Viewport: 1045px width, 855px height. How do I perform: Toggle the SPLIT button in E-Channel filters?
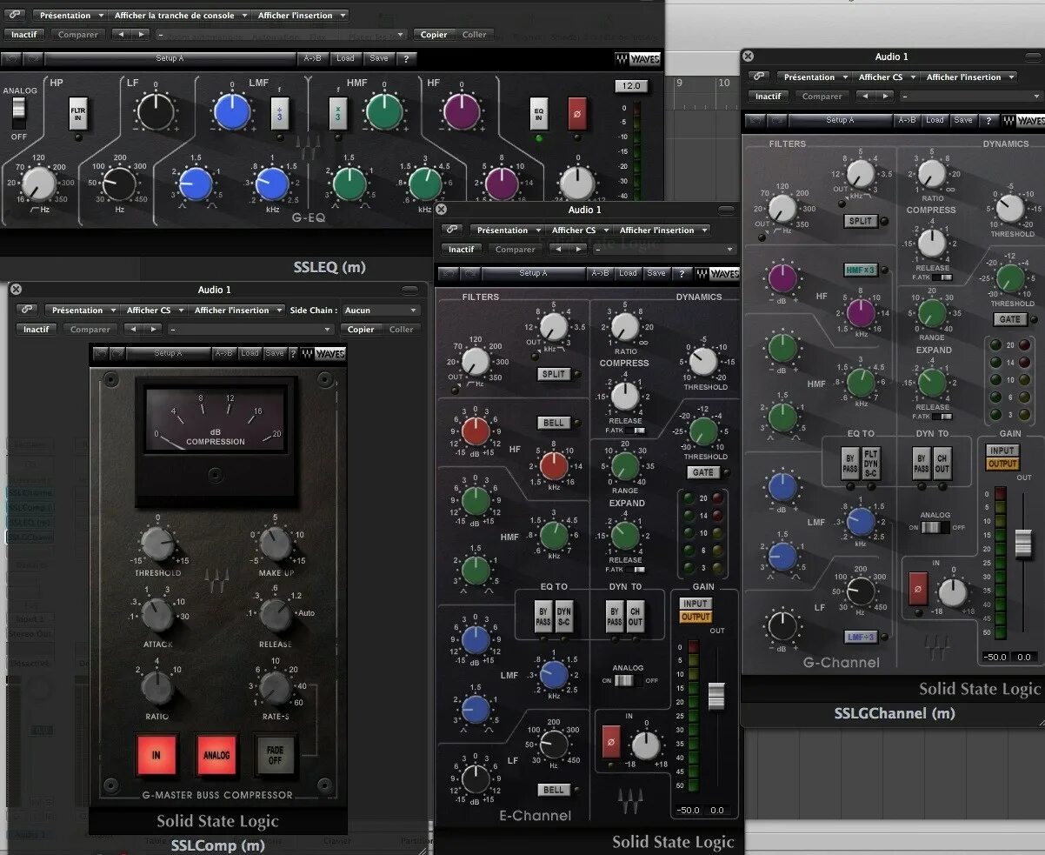(553, 374)
